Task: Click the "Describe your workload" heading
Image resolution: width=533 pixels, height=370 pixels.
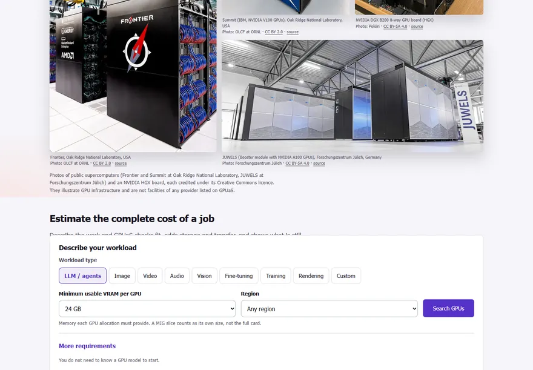Action: coord(98,248)
